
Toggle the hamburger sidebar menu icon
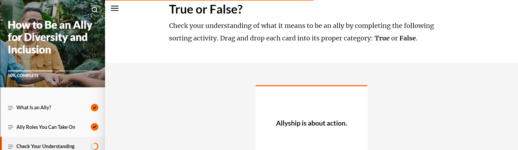pyautogui.click(x=115, y=8)
